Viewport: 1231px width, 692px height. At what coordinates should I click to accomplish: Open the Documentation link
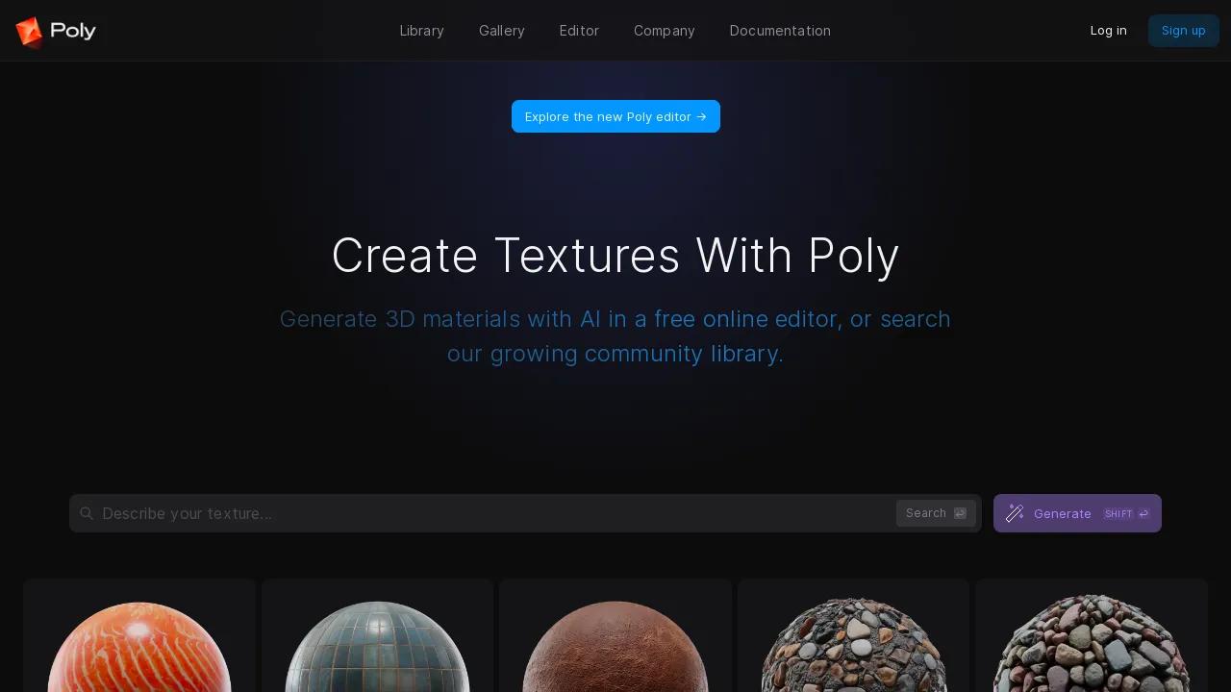pos(780,31)
